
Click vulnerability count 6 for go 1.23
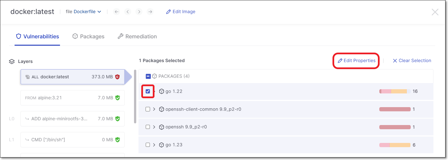414,145
